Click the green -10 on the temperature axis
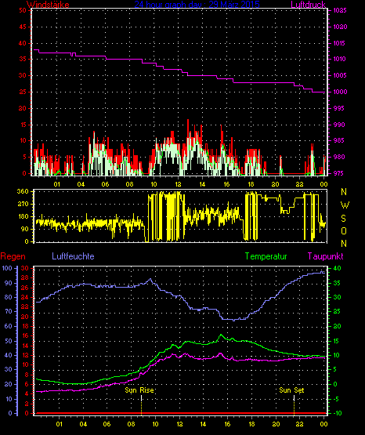The width and height of the screenshot is (365, 435). tap(338, 413)
